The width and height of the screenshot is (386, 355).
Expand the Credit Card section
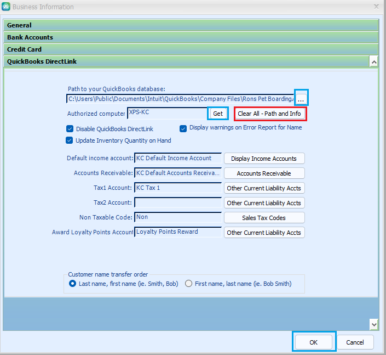[x=191, y=49]
